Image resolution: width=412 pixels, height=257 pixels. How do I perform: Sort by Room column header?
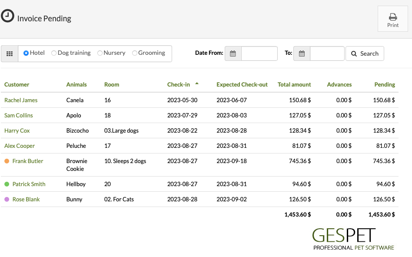pyautogui.click(x=112, y=85)
